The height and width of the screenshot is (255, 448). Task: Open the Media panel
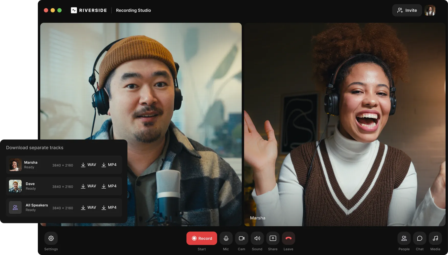coord(435,238)
